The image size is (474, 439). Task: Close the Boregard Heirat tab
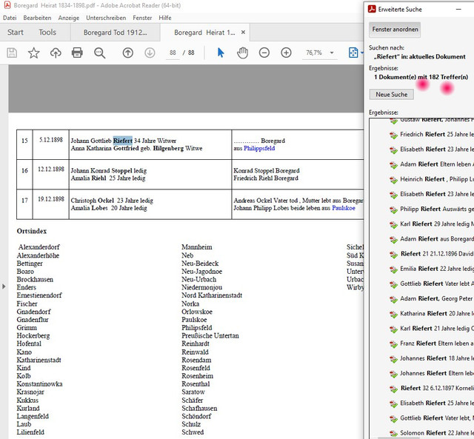[x=243, y=33]
